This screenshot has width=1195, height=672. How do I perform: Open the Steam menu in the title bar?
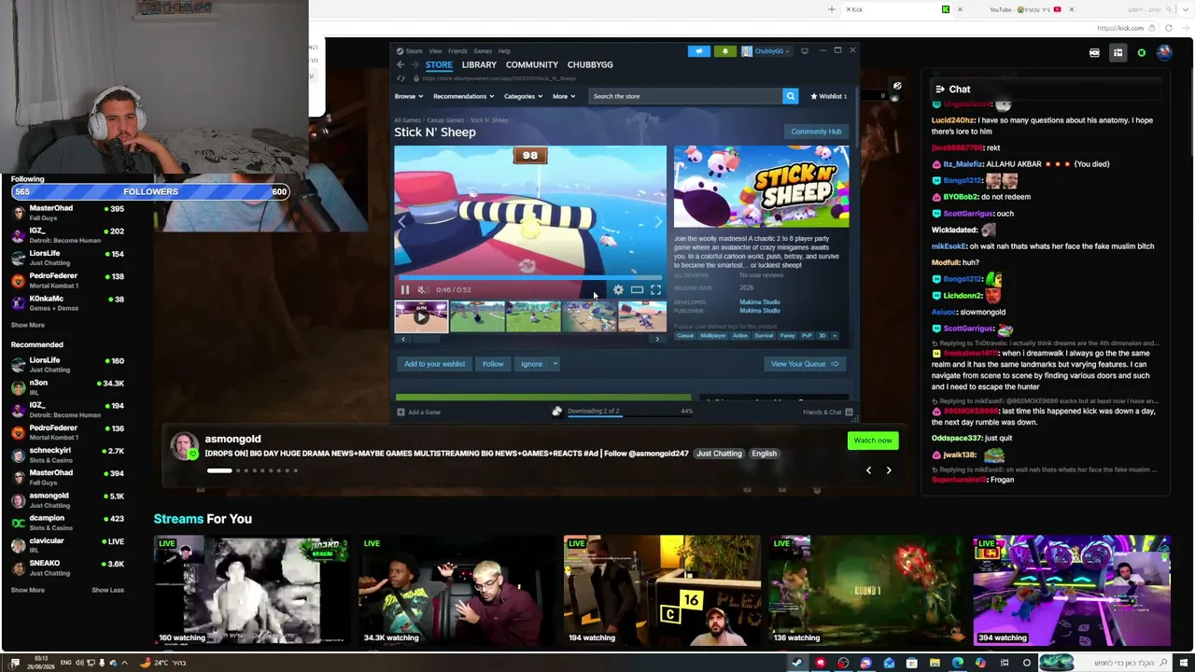click(x=410, y=51)
